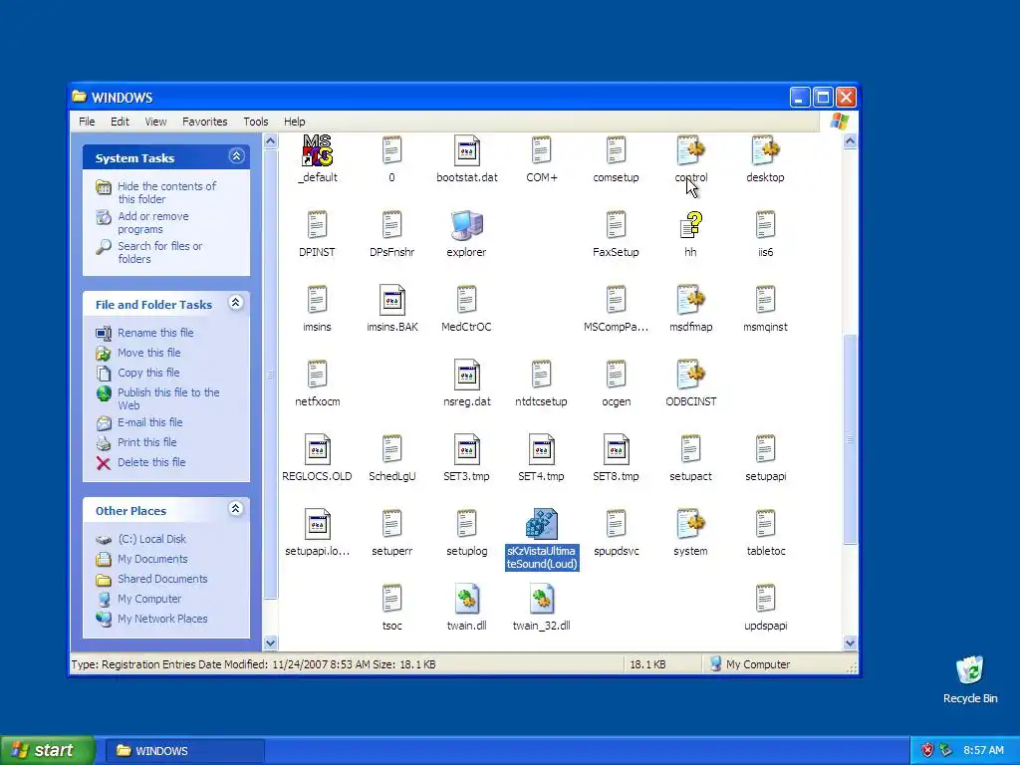Select the ODBCINST settings file icon
The height and width of the screenshot is (765, 1020).
[691, 375]
